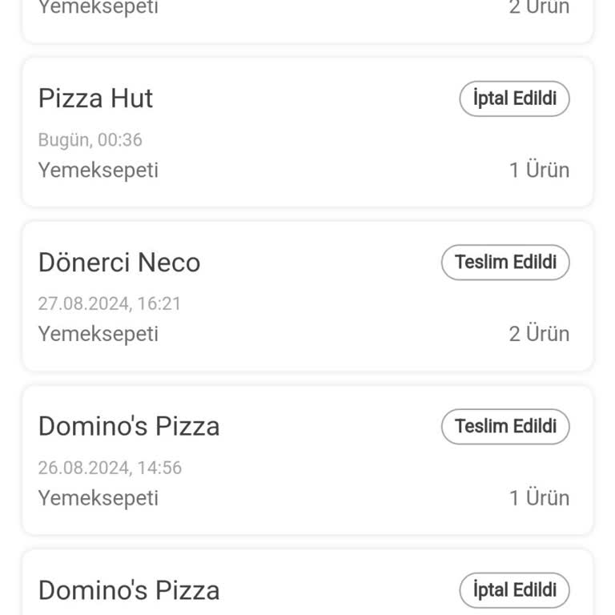615x615 pixels.
Task: Click Teslim Edildi badge on Domino's Pizza order
Action: (505, 426)
